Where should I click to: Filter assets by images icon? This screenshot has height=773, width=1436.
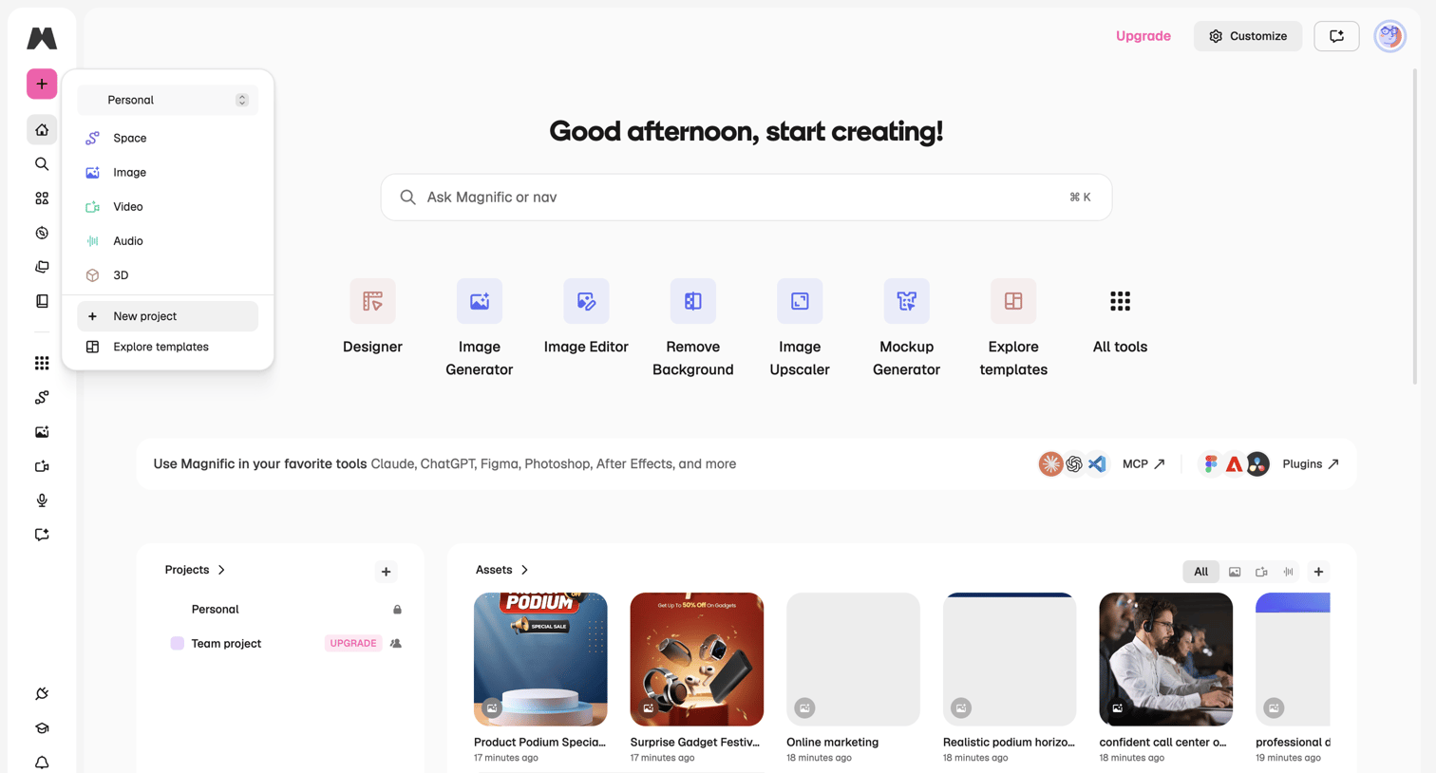click(1235, 572)
